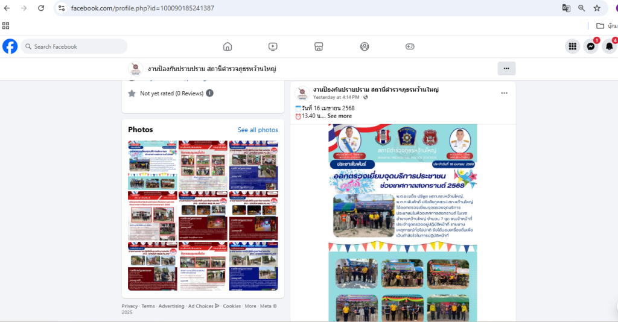Open the Facebook Home feed icon
Screen dimensions: 618x322
click(x=228, y=46)
